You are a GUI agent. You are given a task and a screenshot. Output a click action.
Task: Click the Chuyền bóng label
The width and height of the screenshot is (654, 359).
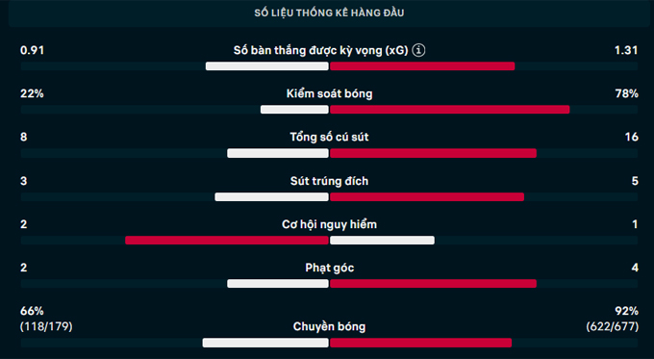coord(329,326)
